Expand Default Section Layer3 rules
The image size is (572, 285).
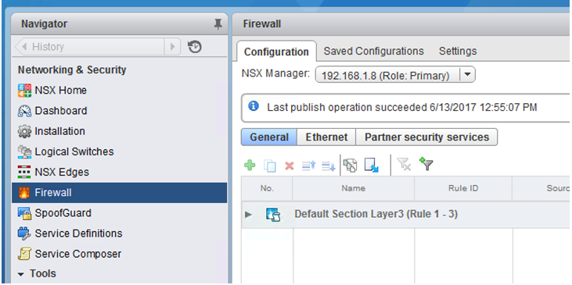click(x=248, y=214)
